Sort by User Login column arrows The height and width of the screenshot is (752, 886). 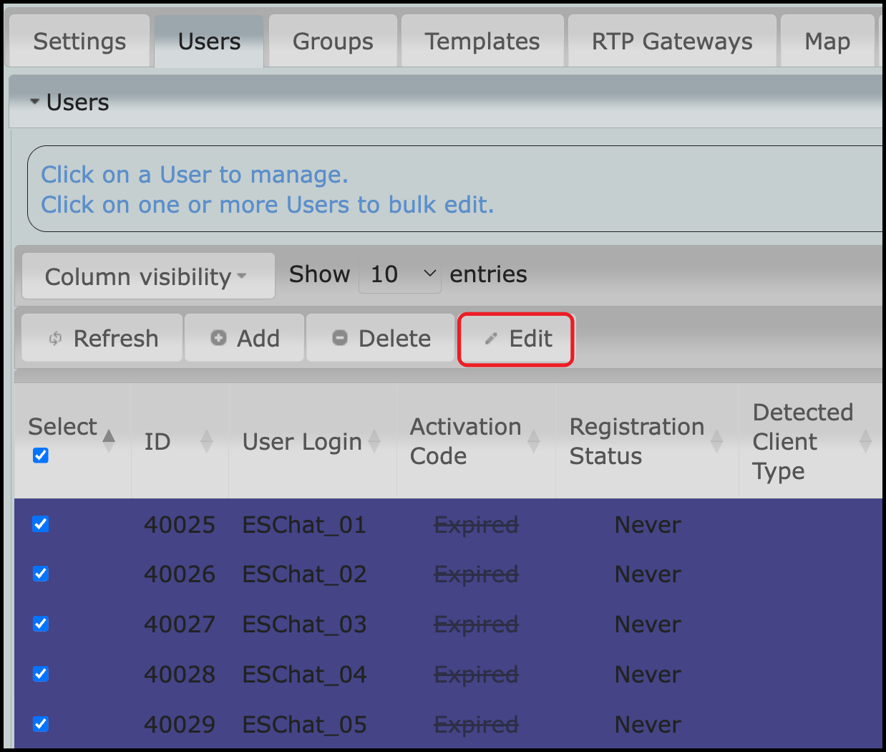(x=374, y=441)
